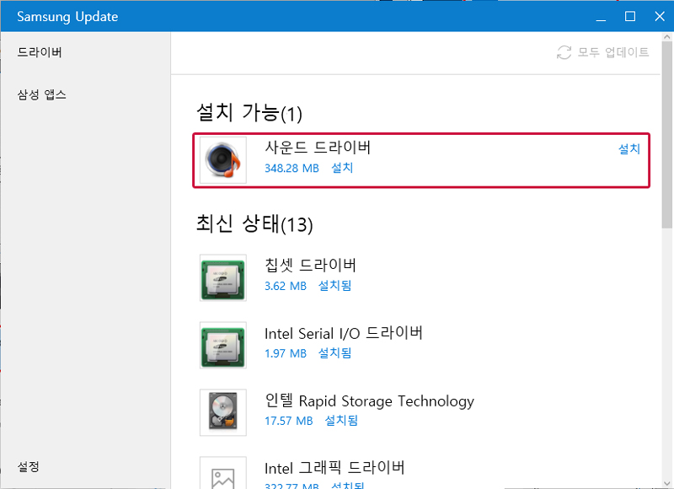
Task: Click the 설치 가능(1) heading
Action: coord(249,113)
